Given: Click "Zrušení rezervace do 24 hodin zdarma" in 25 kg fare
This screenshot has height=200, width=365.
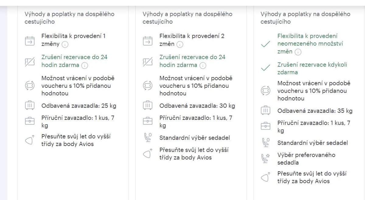Looking at the screenshot, I should (x=74, y=61).
